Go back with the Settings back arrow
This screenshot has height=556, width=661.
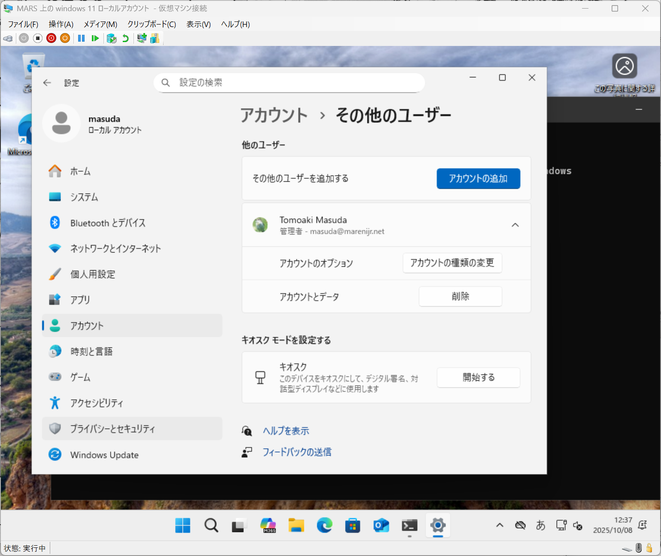tap(47, 83)
